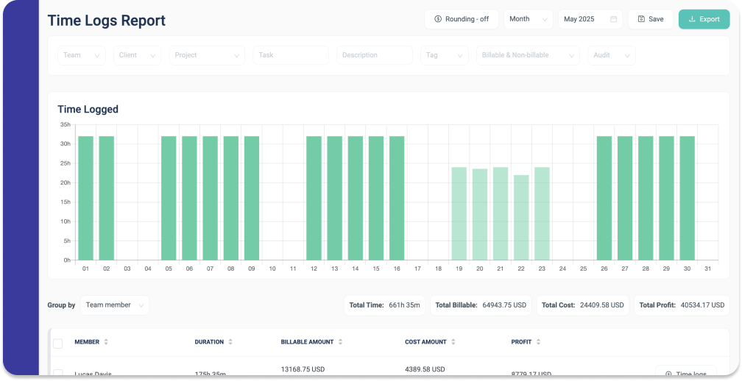Click the Rounding - off button
742x381 pixels.
(x=462, y=19)
